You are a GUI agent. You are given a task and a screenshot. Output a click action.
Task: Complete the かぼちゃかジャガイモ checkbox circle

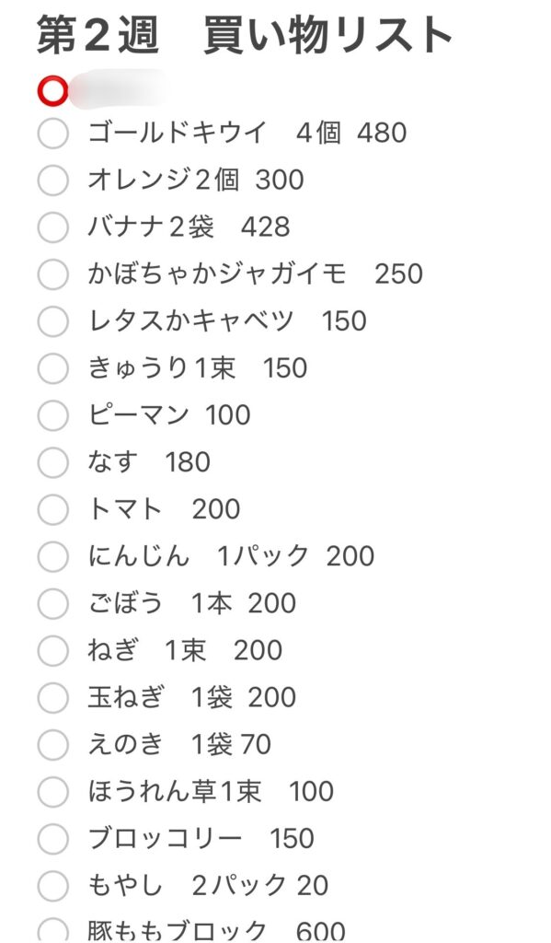pyautogui.click(x=52, y=274)
